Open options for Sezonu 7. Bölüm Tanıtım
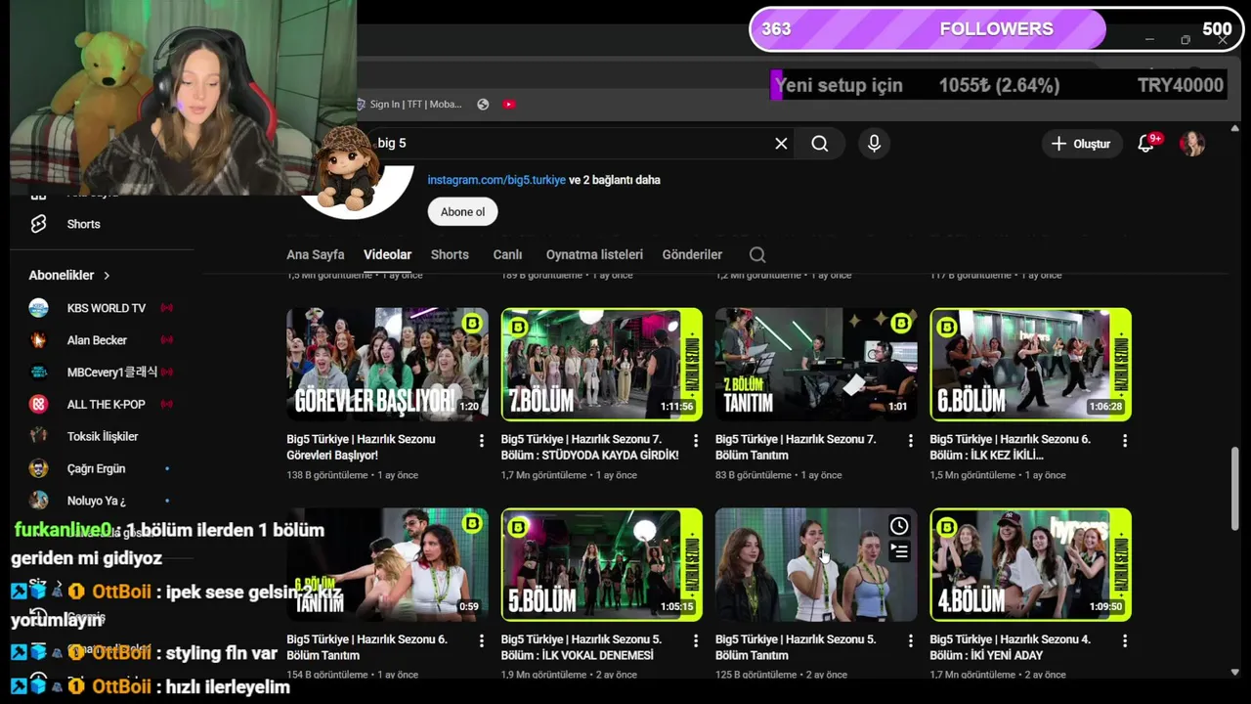Image resolution: width=1251 pixels, height=704 pixels. tap(910, 441)
